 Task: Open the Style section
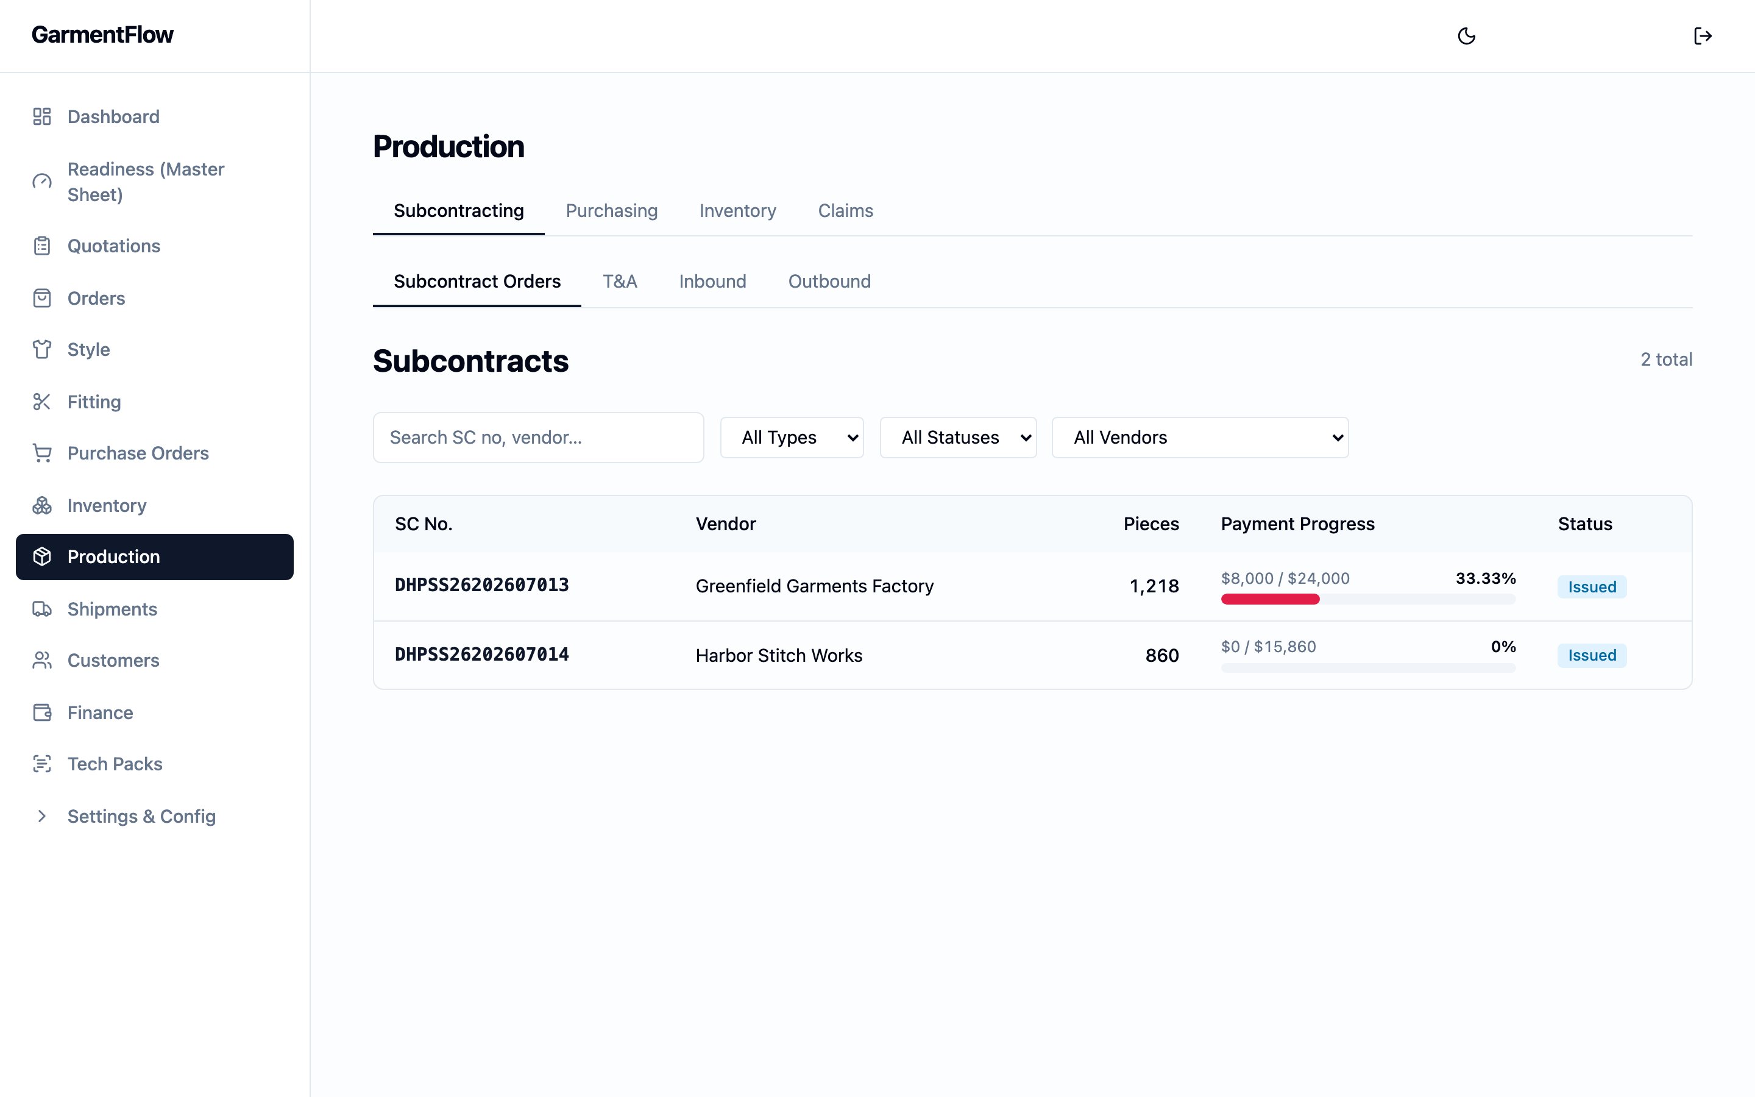click(x=154, y=350)
